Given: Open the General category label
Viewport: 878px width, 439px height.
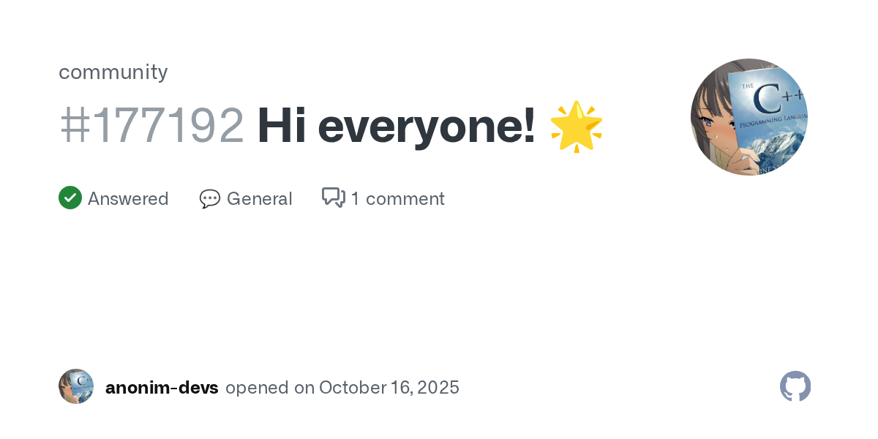Looking at the screenshot, I should (x=259, y=199).
